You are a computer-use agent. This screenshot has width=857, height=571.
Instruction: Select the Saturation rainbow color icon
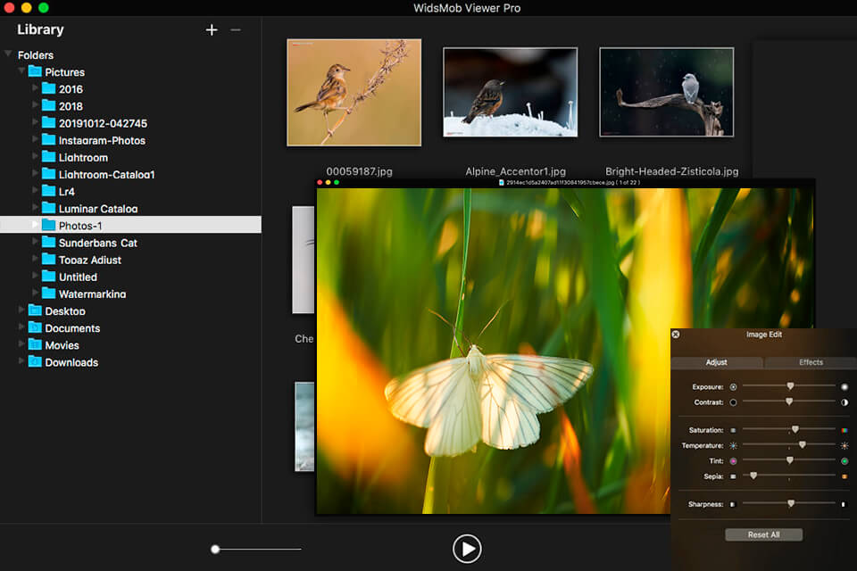pyautogui.click(x=845, y=429)
